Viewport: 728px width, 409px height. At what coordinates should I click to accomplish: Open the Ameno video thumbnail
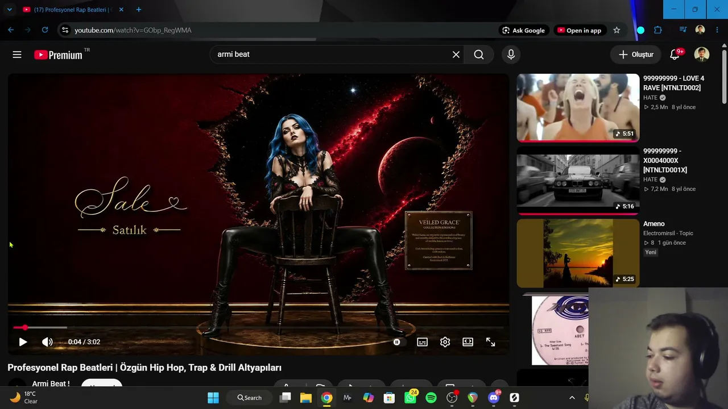coord(578,253)
